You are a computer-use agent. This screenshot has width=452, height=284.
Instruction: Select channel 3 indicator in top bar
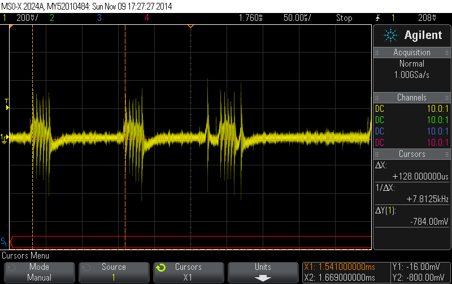tap(99, 18)
